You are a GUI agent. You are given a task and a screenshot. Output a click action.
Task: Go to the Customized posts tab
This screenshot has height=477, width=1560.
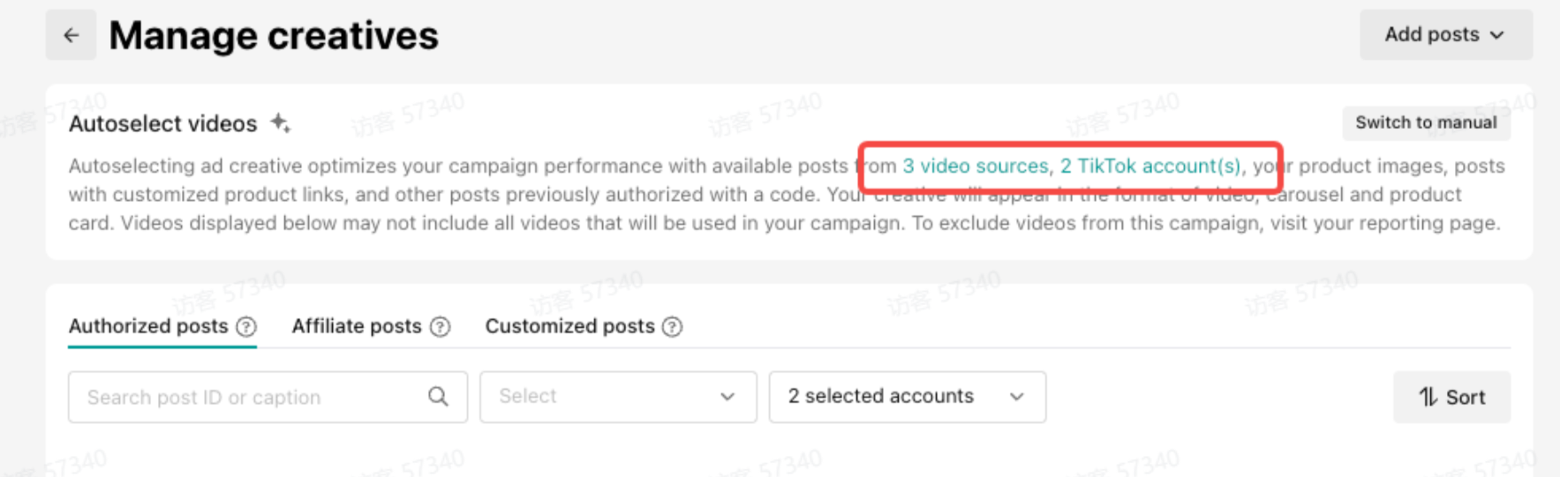[569, 326]
